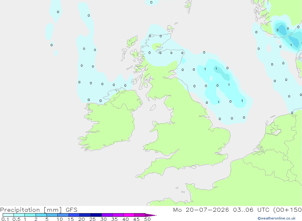Pick the dark blue 20–25 legend swatch

(x=85, y=215)
